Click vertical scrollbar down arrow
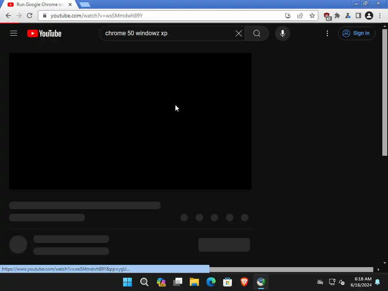Viewport: 388px width, 291px height. tap(385, 263)
